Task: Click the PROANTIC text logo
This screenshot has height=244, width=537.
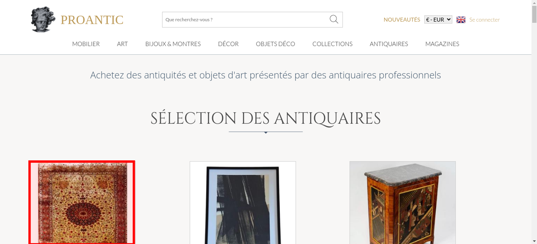Action: tap(92, 20)
